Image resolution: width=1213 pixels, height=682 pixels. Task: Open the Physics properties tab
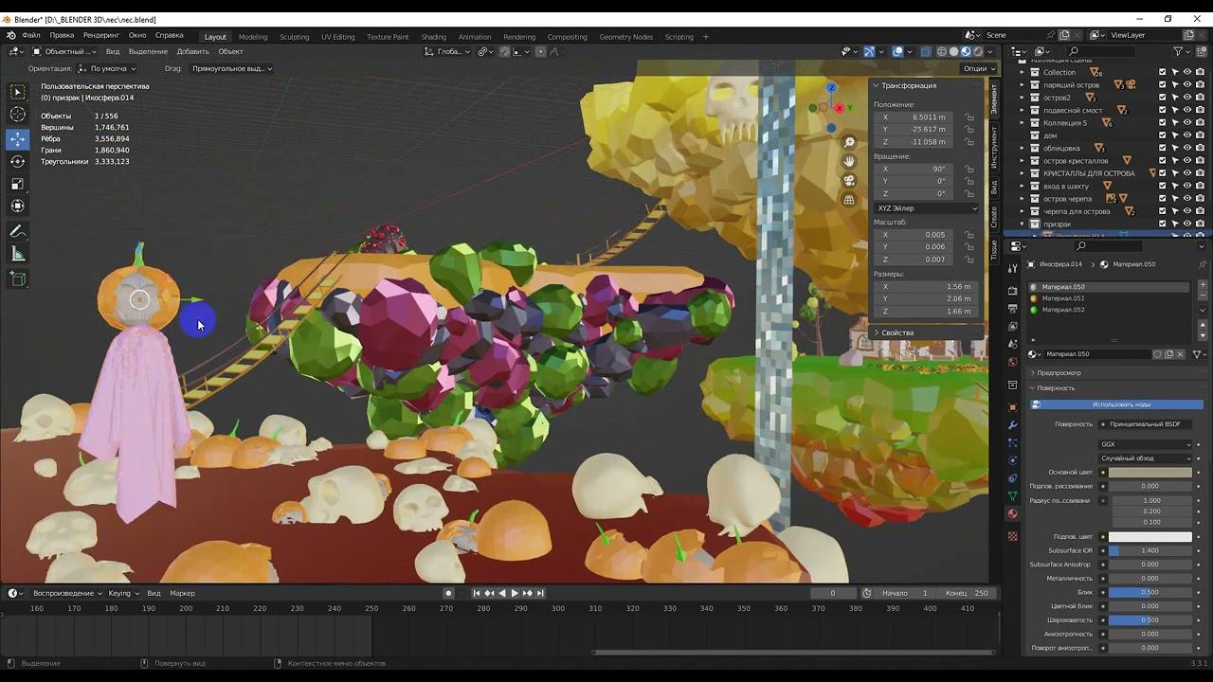coord(1013,460)
